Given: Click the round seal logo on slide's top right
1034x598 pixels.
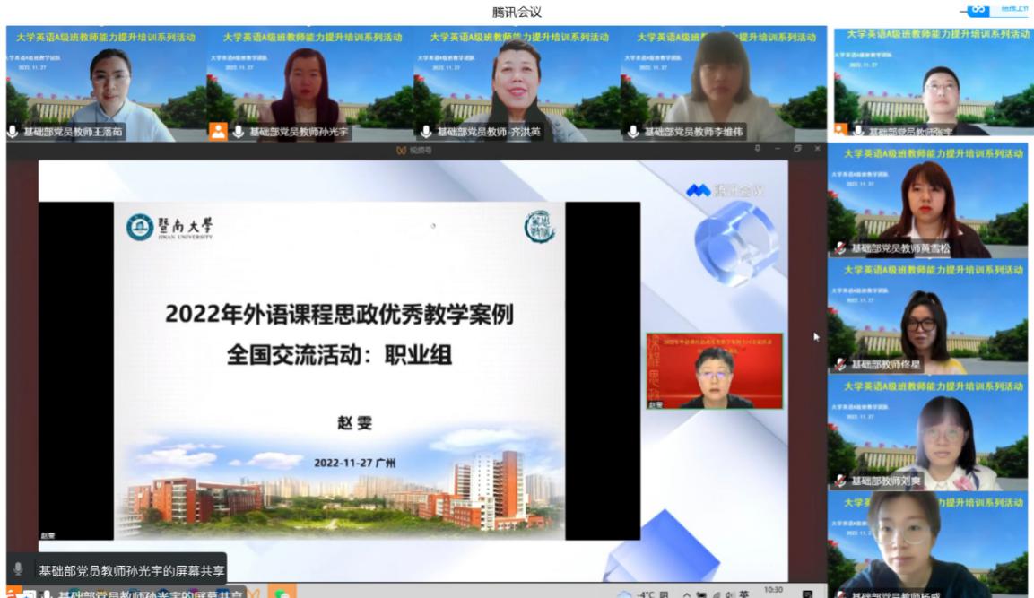Looking at the screenshot, I should [x=540, y=227].
